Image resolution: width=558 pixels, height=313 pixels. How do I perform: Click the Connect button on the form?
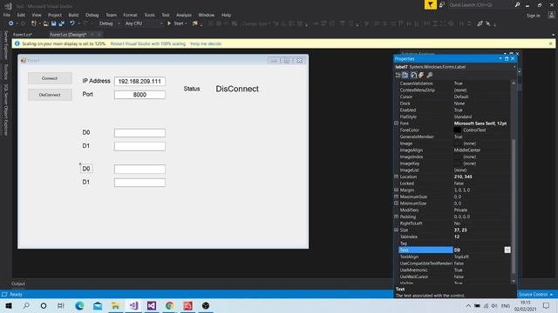pyautogui.click(x=50, y=78)
